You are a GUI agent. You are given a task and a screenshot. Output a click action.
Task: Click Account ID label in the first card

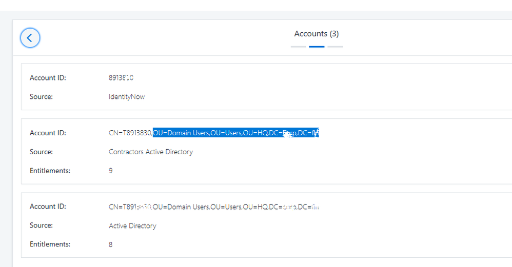(x=48, y=78)
